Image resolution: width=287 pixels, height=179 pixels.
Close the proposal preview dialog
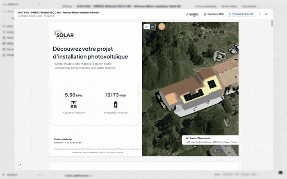point(266,14)
